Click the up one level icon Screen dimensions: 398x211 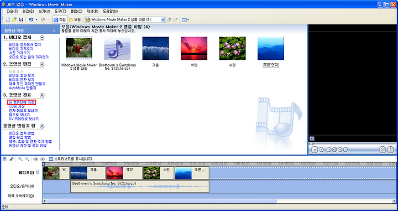click(x=169, y=19)
